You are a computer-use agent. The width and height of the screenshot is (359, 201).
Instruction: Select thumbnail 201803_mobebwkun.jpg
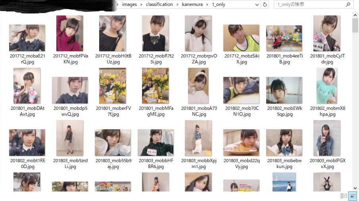coord(284,142)
